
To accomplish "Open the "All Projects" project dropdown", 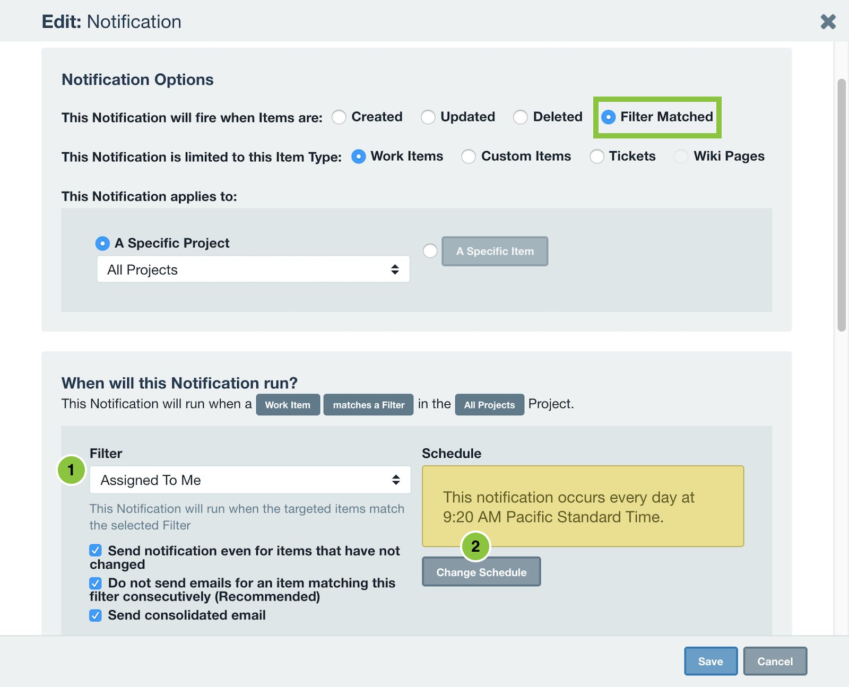I will coord(253,269).
